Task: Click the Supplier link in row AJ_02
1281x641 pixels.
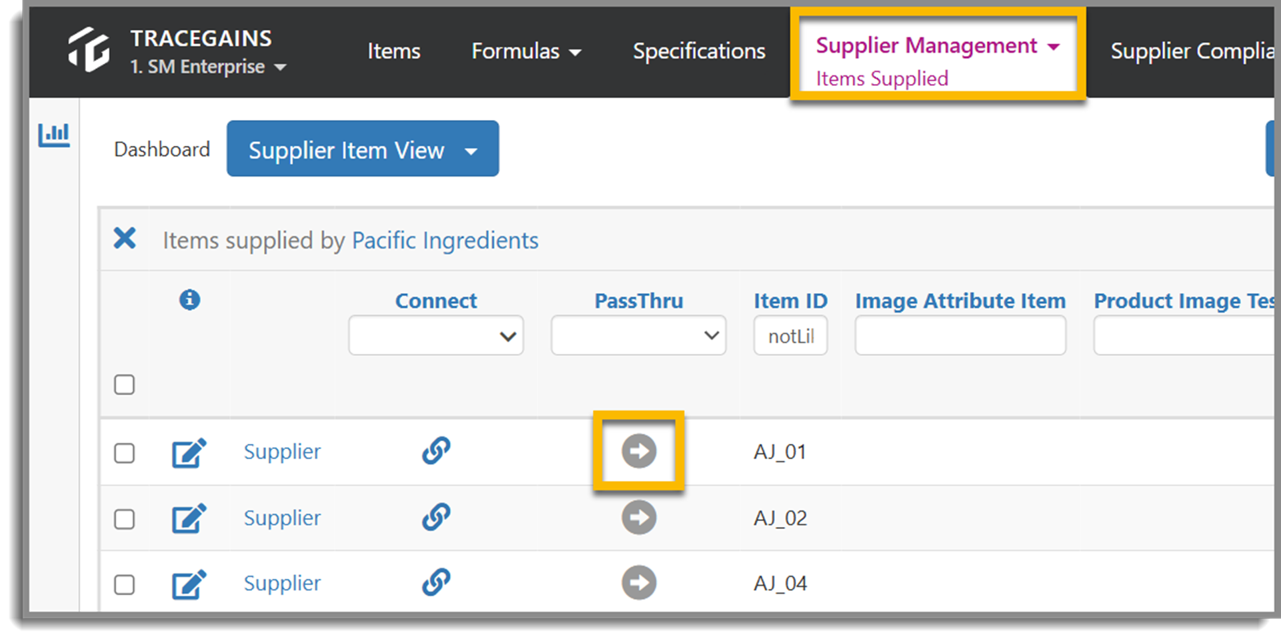Action: [x=282, y=518]
